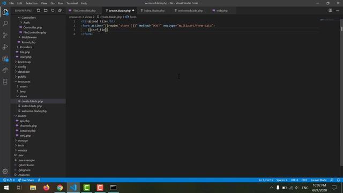Image resolution: width=343 pixels, height=193 pixels.
Task: Open the Selection menu
Action: pos(32,3)
